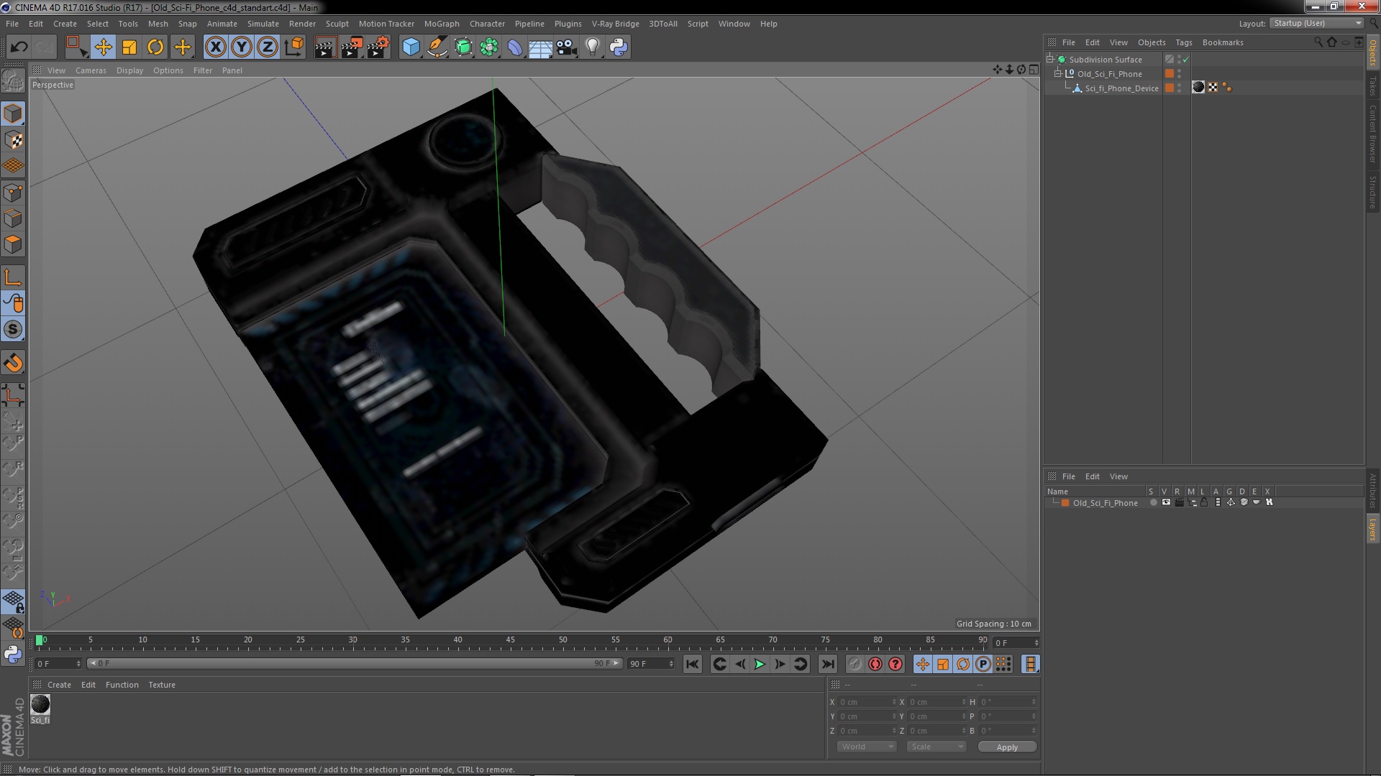Activate the Scale tool

point(129,47)
